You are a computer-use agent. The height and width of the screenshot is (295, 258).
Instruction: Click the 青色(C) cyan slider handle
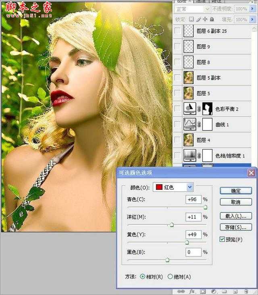[205, 207]
